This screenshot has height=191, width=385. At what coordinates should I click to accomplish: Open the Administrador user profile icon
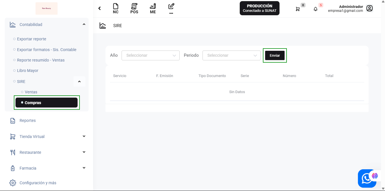pyautogui.click(x=369, y=8)
